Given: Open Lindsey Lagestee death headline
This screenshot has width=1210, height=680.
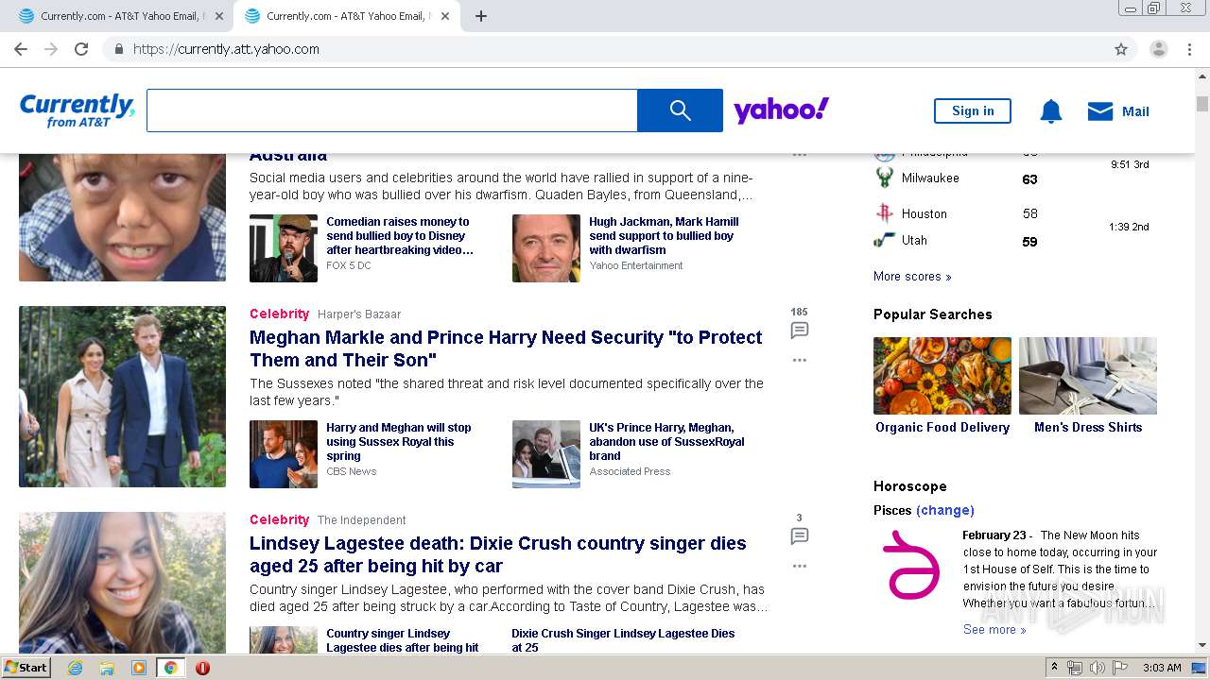Looking at the screenshot, I should point(498,554).
